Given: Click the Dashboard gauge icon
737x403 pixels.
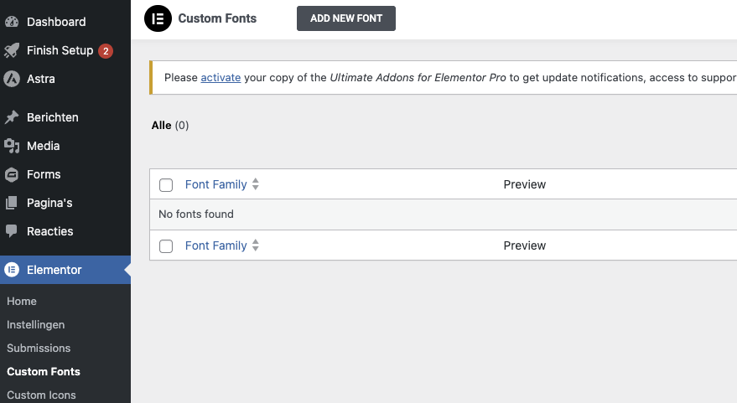Looking at the screenshot, I should coord(12,22).
